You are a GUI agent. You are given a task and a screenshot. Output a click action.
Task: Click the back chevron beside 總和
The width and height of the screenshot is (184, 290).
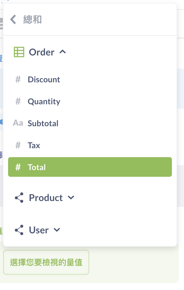pyautogui.click(x=13, y=20)
